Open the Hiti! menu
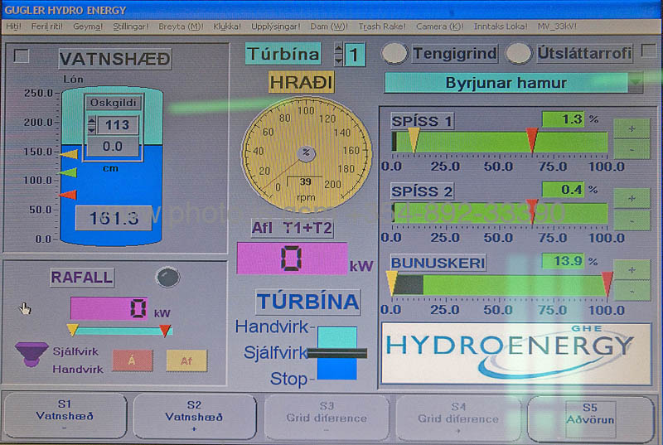The image size is (663, 445). tap(13, 27)
